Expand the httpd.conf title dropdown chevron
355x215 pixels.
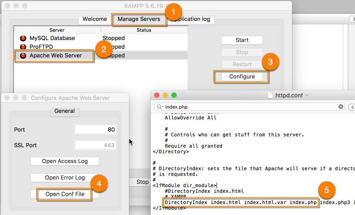click(307, 95)
